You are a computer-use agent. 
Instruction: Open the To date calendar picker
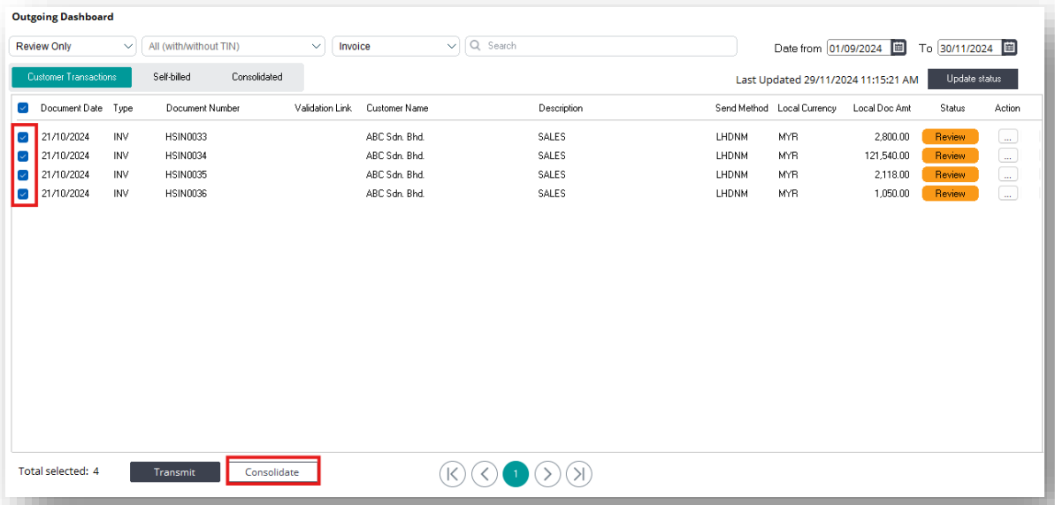pyautogui.click(x=1009, y=48)
